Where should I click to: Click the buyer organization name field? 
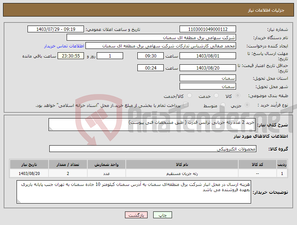151,38
